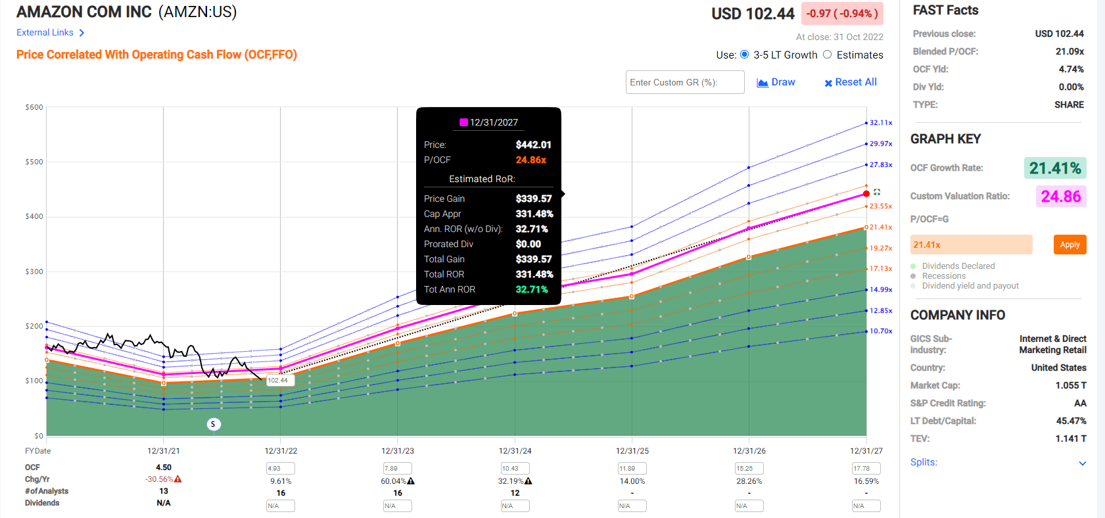Image resolution: width=1105 pixels, height=518 pixels.
Task: Click the stock split S marker
Action: (213, 424)
